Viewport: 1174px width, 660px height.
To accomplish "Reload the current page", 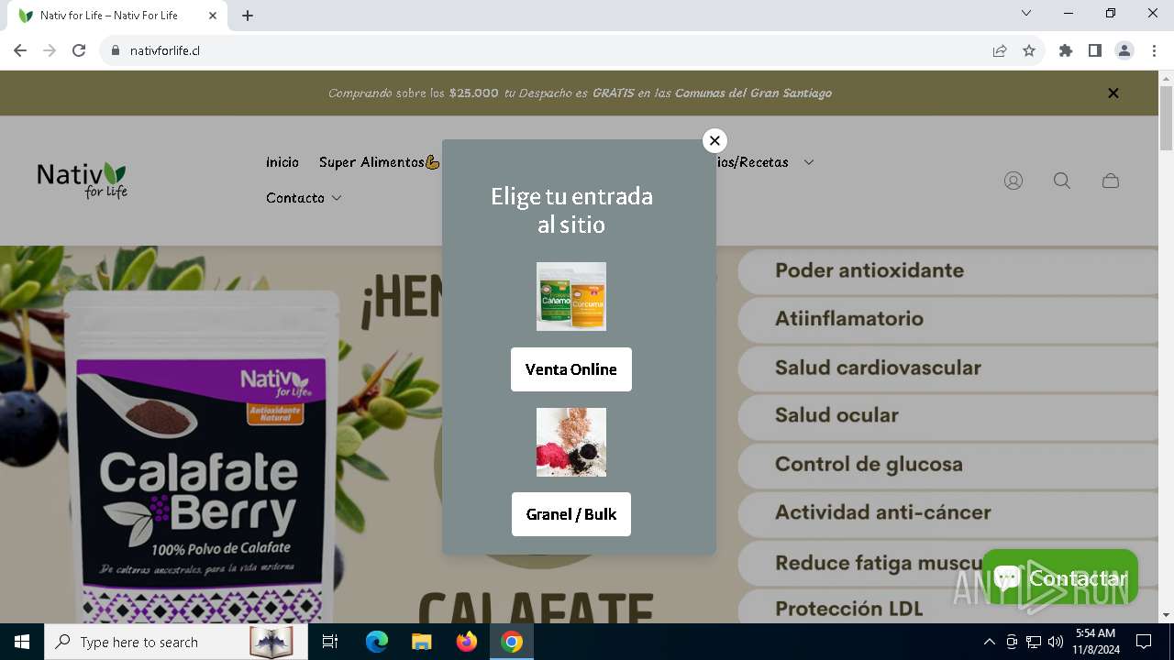I will pos(79,50).
